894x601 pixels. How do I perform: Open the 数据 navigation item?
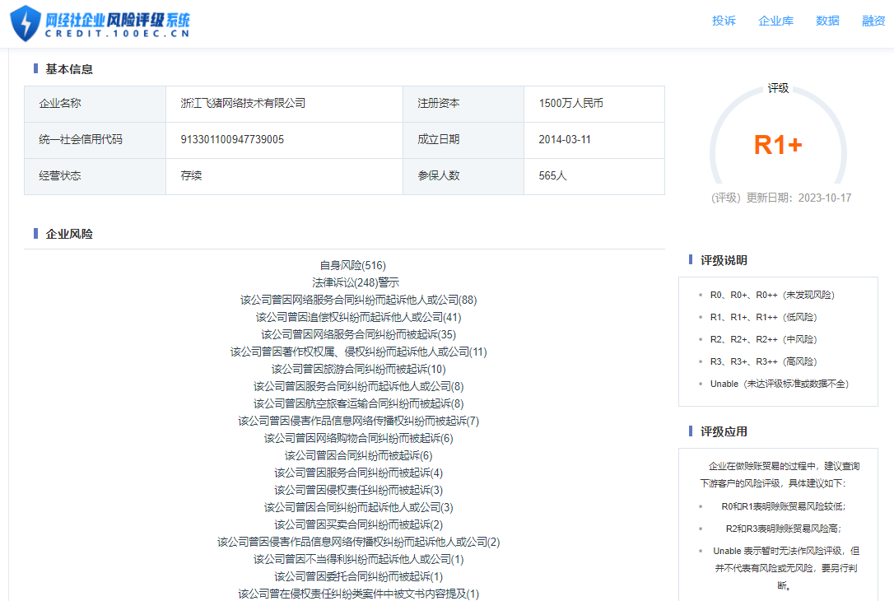(827, 21)
